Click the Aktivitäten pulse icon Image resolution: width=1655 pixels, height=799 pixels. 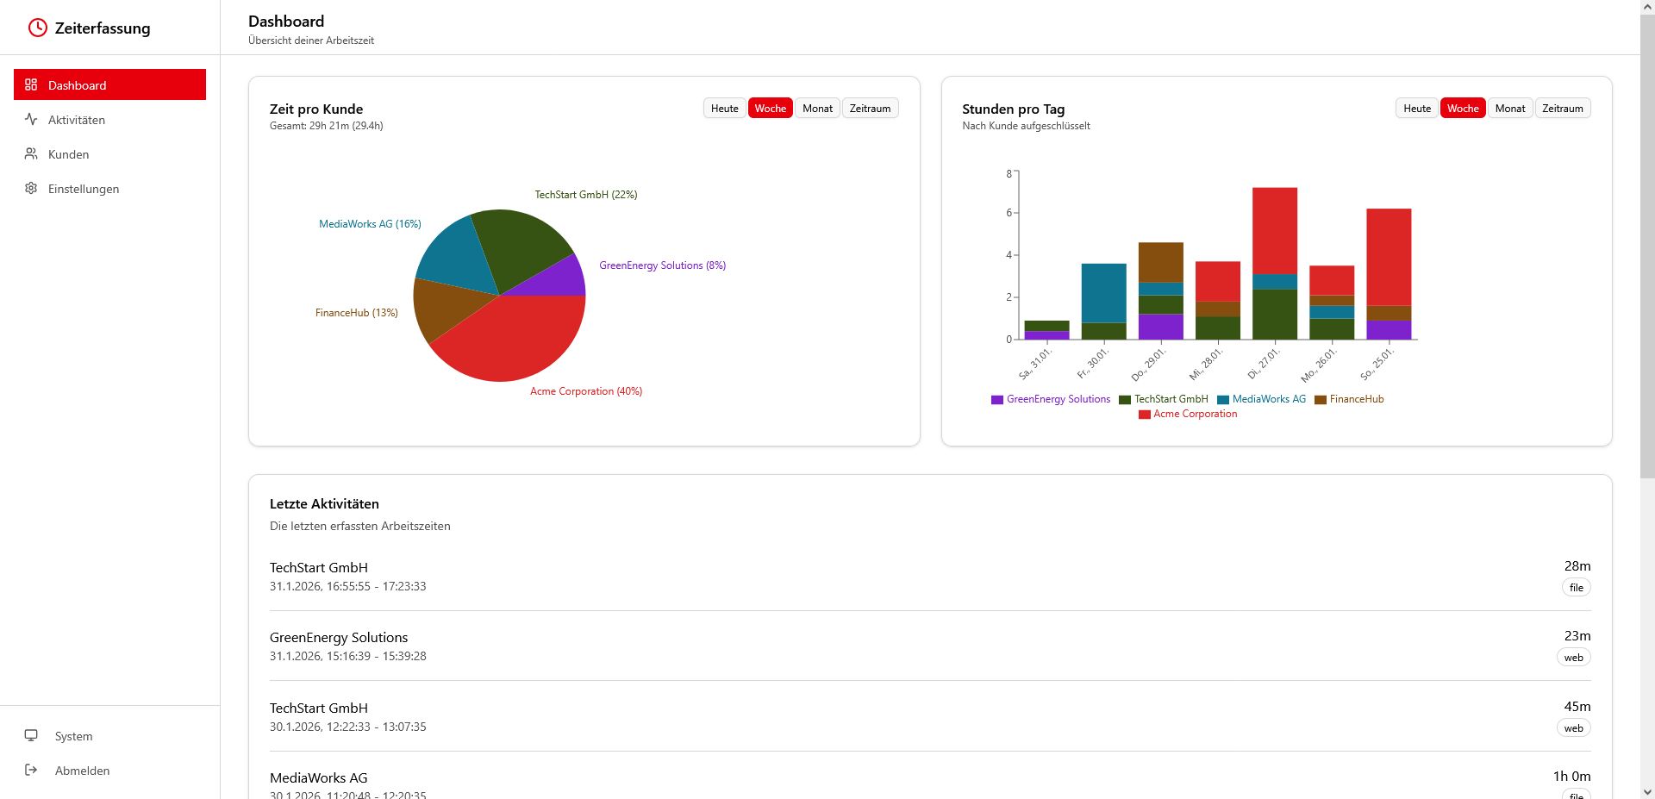[x=31, y=119]
